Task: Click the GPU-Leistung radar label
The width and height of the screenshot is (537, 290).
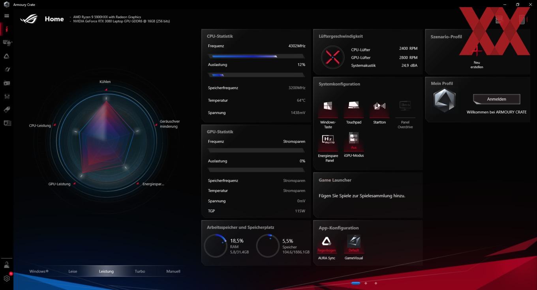Action: pos(59,184)
